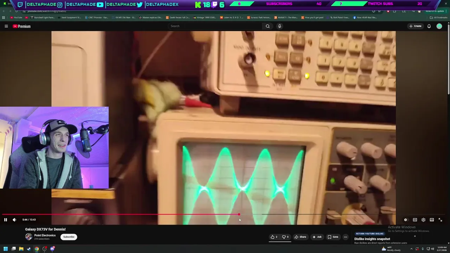Open Task View on taskbar
This screenshot has height=253, width=450.
(13, 249)
